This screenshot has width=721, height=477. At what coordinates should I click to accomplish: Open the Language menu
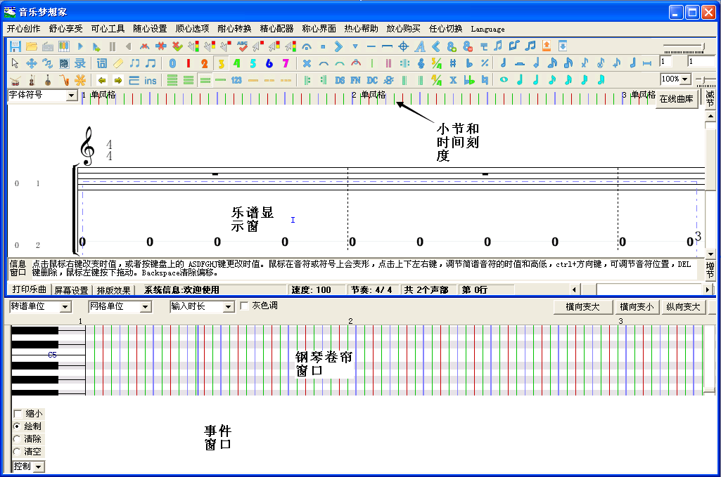click(x=487, y=29)
